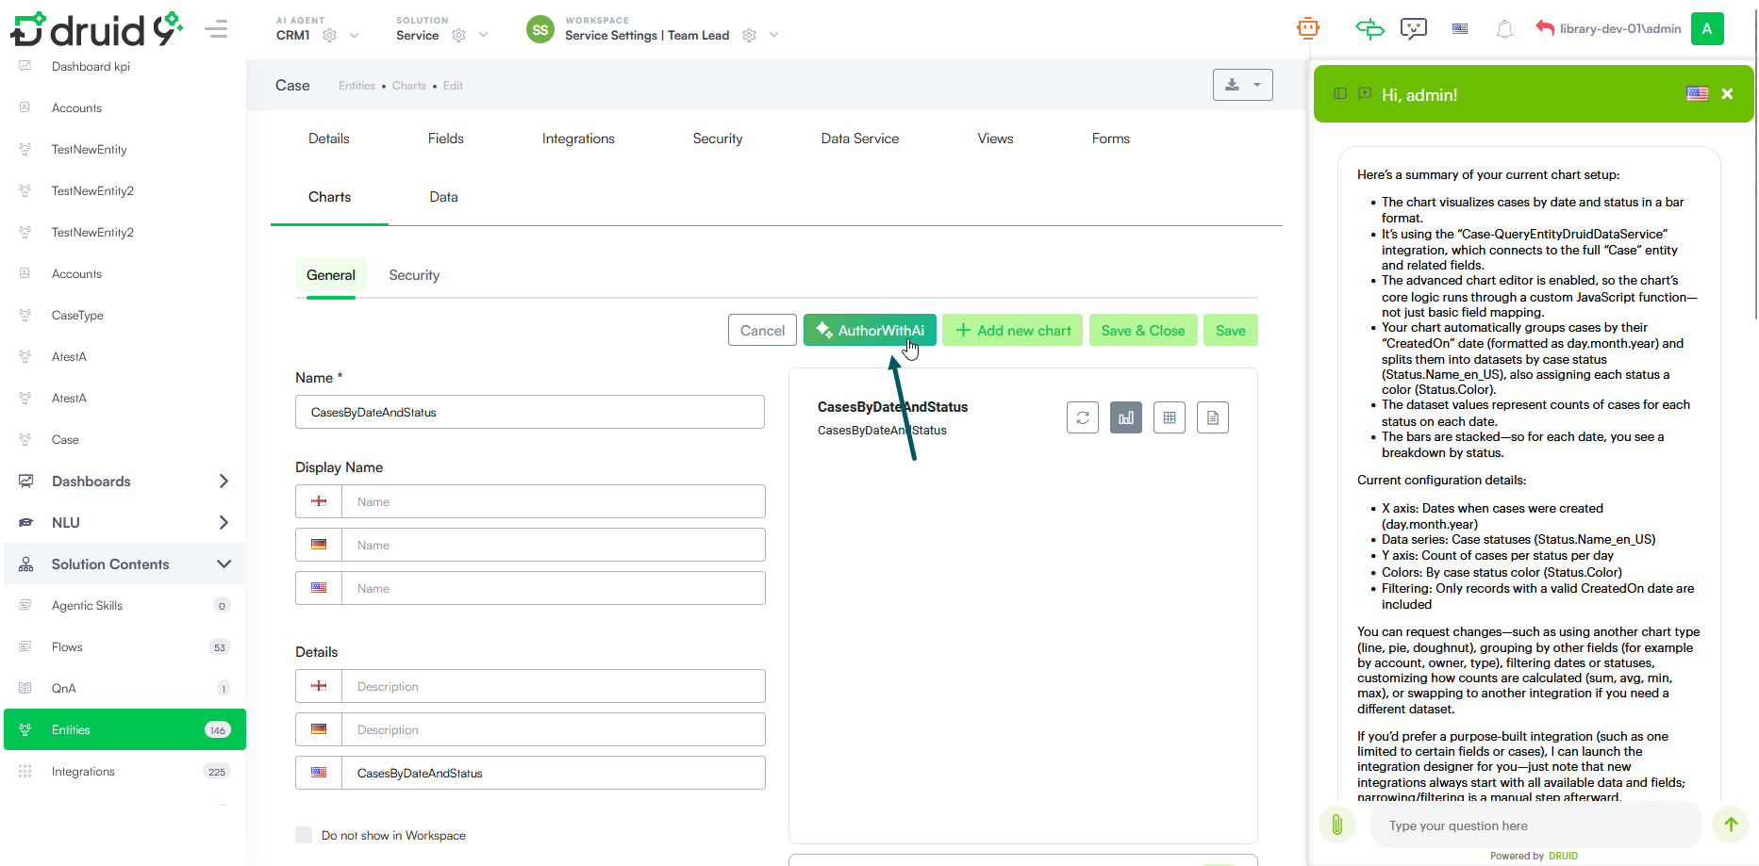Screen dimensions: 1759x866
Task: Switch to the Fields tab
Action: click(446, 139)
